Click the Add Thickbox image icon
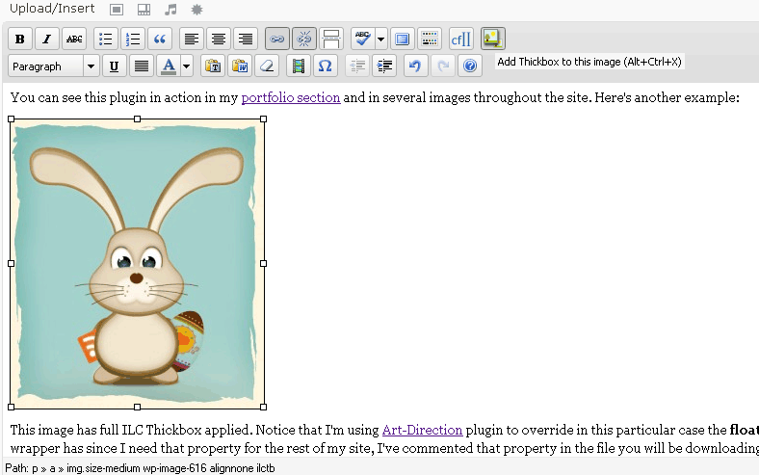The height and width of the screenshot is (475, 759). click(x=493, y=39)
